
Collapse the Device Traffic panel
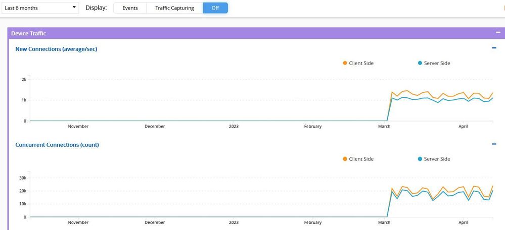coord(498,32)
